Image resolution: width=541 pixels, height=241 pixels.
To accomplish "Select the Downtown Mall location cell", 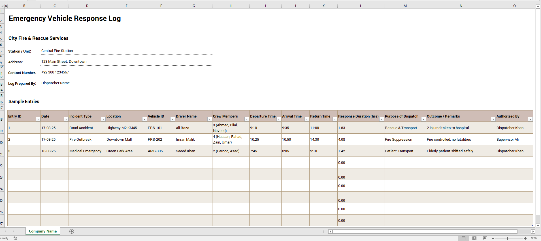I will (126, 140).
